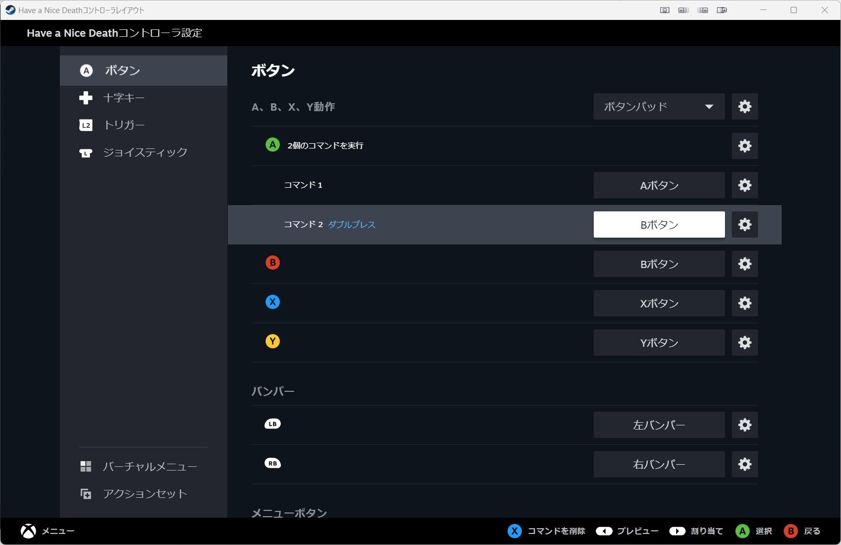Image resolution: width=841 pixels, height=545 pixels.
Task: Select the 十字キー sidebar tab
Action: tap(143, 98)
